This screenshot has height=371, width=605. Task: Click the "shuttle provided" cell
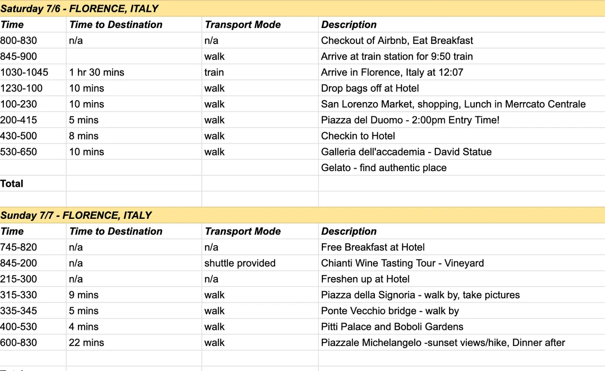240,263
